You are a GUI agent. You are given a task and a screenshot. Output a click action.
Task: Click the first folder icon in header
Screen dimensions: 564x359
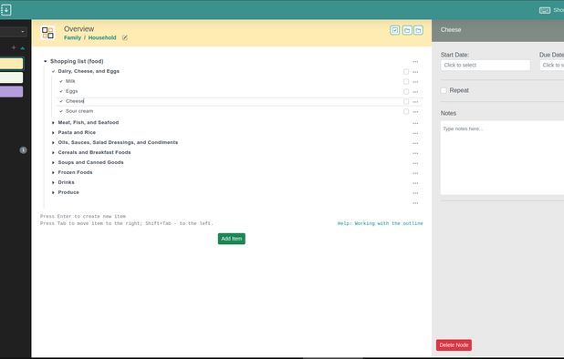[407, 30]
